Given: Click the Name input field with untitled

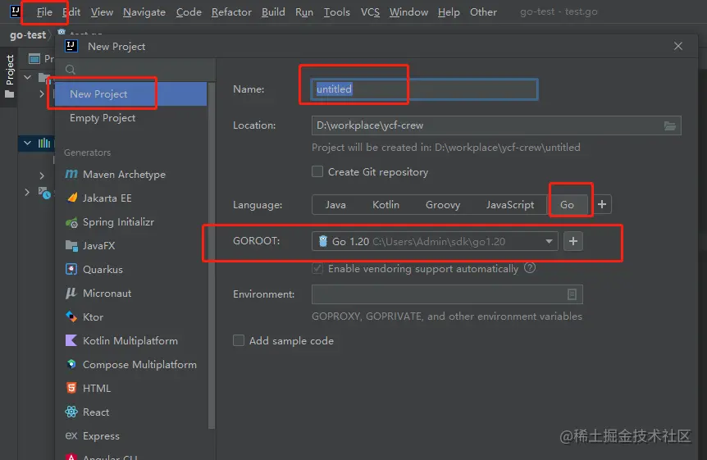Looking at the screenshot, I should [x=424, y=89].
